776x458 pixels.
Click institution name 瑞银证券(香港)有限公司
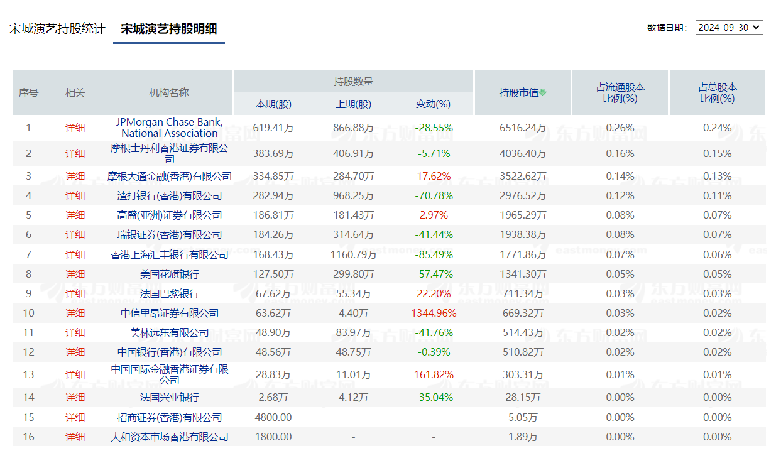tap(170, 234)
